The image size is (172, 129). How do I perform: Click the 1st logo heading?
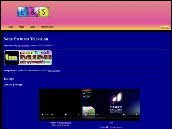click(9, 79)
